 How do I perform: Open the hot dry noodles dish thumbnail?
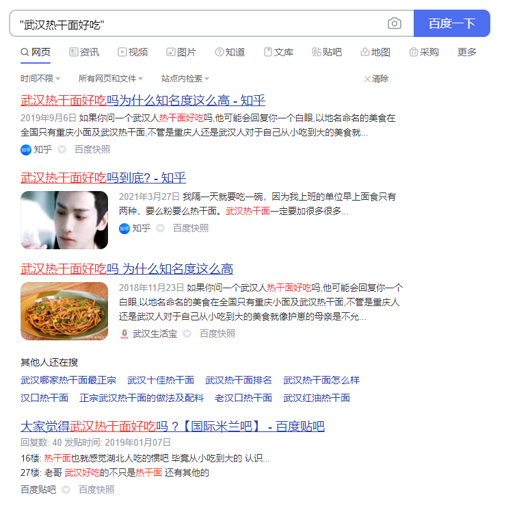64,311
